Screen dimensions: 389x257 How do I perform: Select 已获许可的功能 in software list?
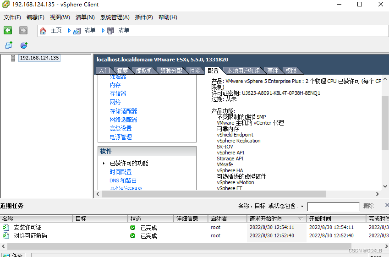pos(129,163)
